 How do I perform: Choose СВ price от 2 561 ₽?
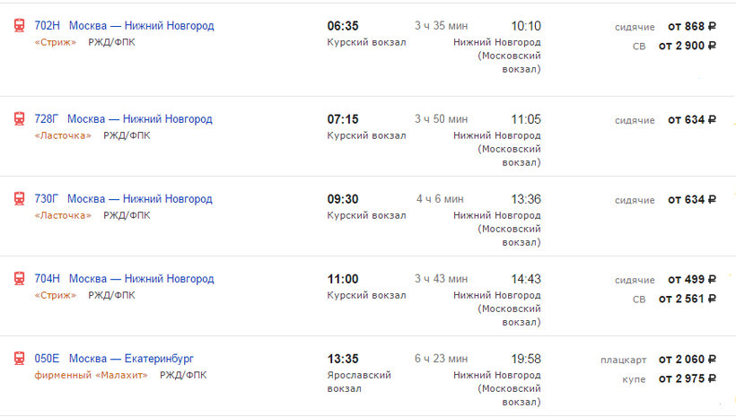tap(688, 299)
